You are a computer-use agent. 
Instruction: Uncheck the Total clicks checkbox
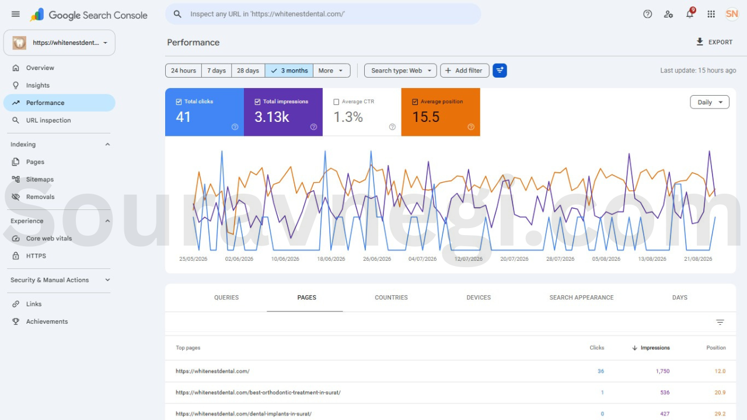[179, 101]
